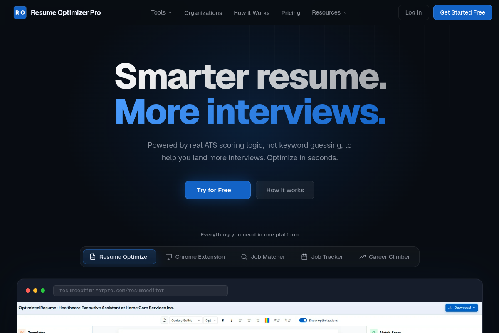
Task: Switch to the Career Climber tab
Action: coord(384,257)
